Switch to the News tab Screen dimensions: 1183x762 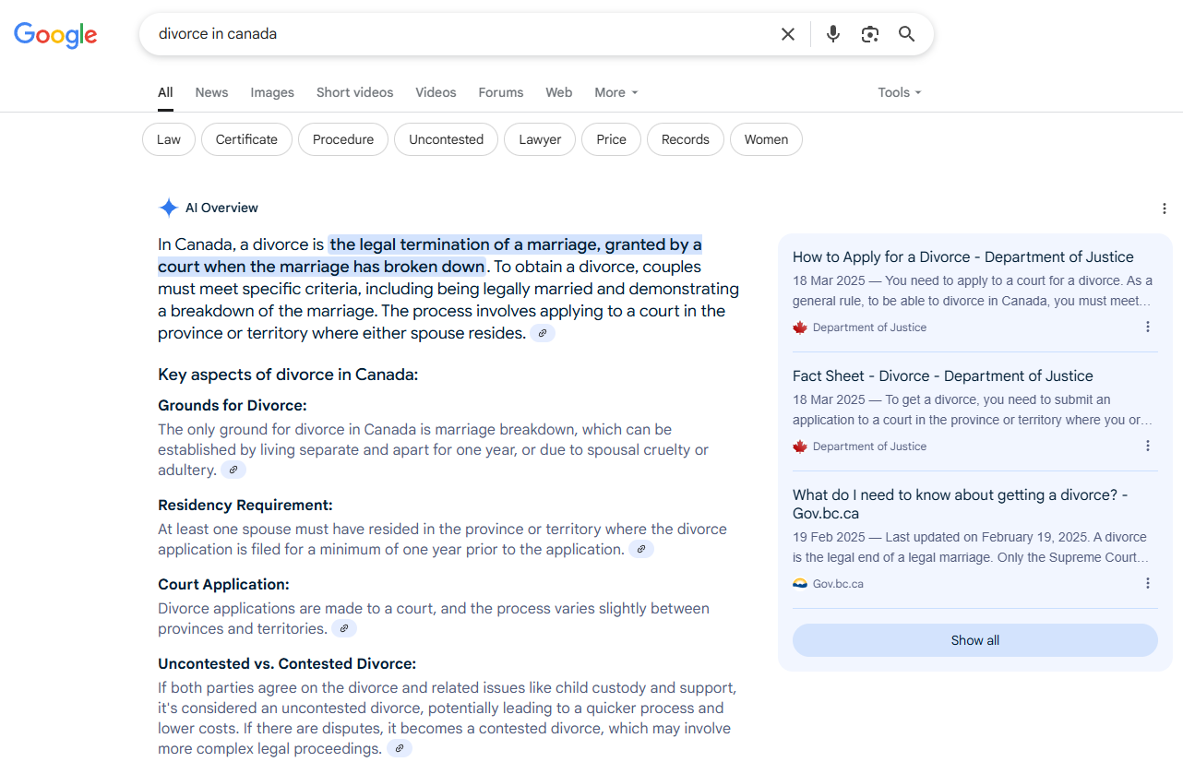click(x=211, y=92)
